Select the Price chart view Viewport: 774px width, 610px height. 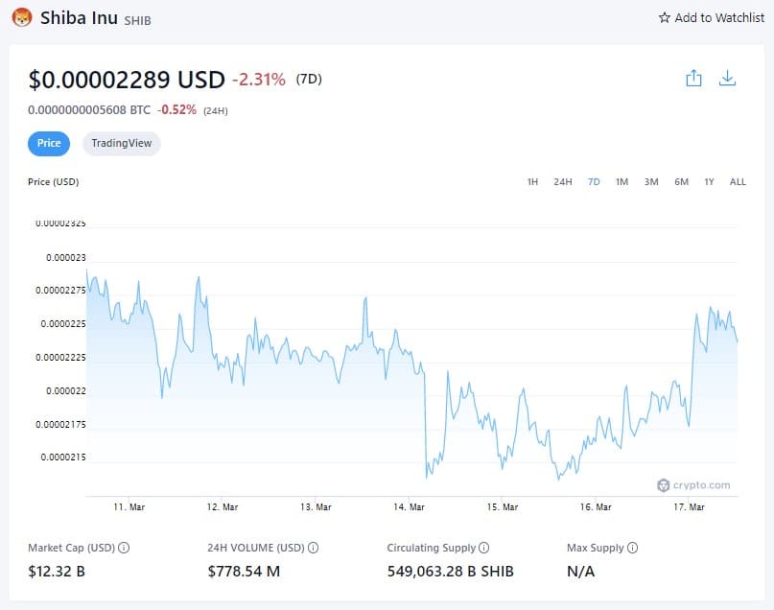[x=49, y=144]
